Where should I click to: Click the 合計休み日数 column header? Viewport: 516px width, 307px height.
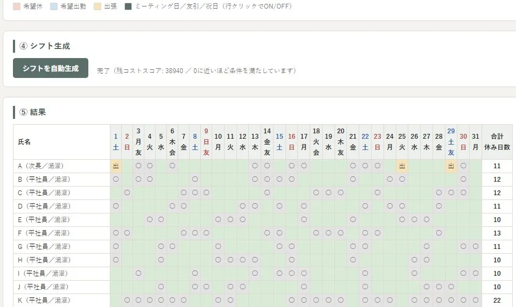(497, 142)
